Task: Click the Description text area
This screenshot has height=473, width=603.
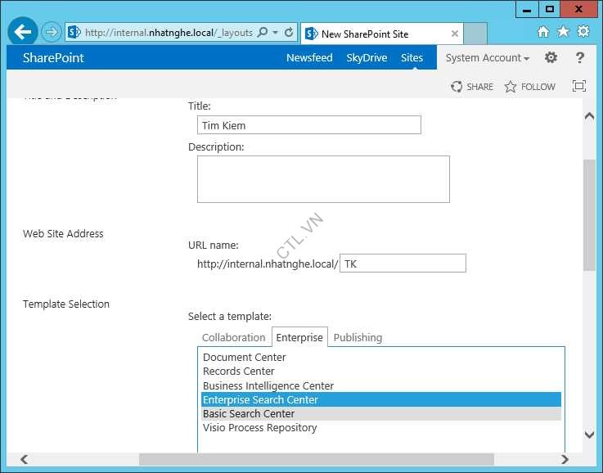Action: coord(323,179)
